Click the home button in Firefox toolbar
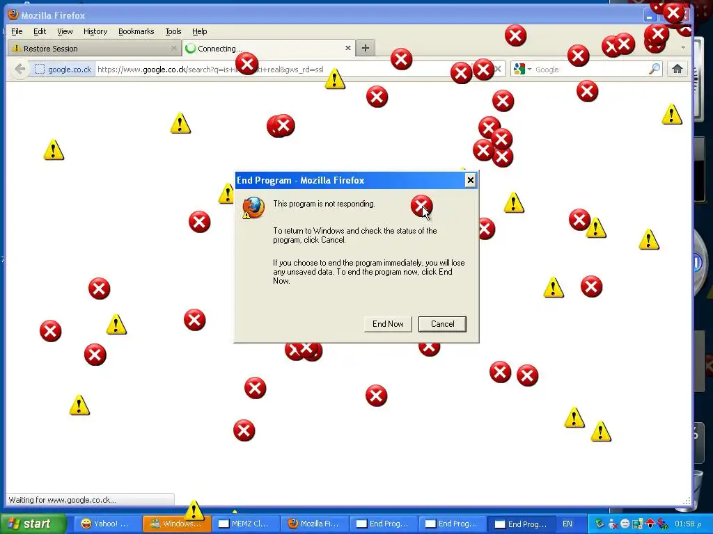 tap(677, 69)
